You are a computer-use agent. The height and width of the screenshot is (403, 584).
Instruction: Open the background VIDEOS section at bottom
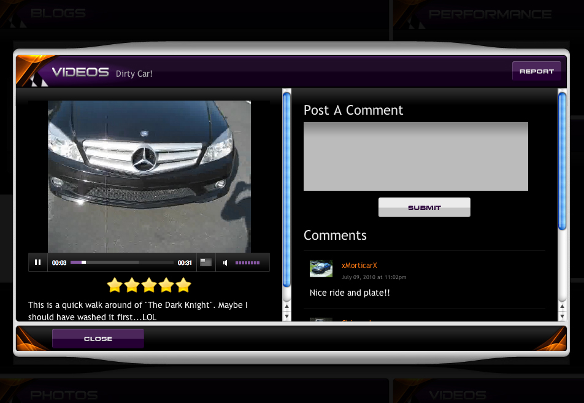tap(458, 395)
